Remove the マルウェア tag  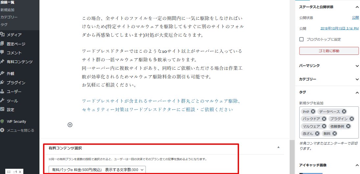[324, 126]
